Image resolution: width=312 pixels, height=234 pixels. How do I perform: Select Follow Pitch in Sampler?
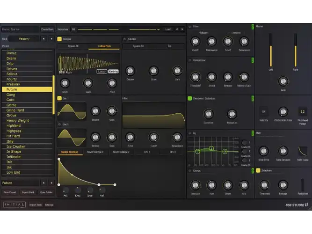pyautogui.click(x=104, y=46)
